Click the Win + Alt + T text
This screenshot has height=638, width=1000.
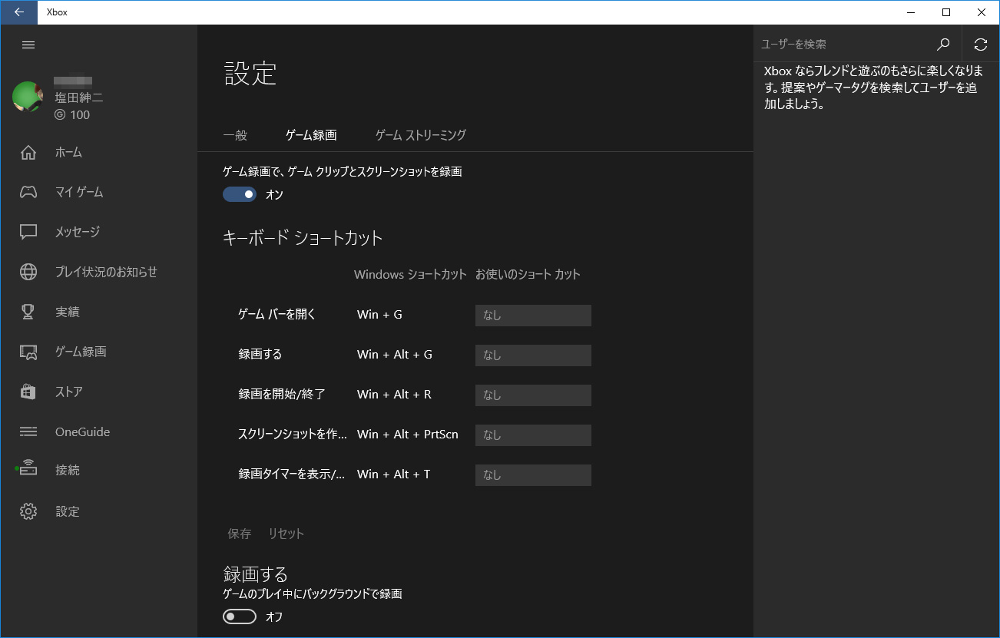coord(393,474)
